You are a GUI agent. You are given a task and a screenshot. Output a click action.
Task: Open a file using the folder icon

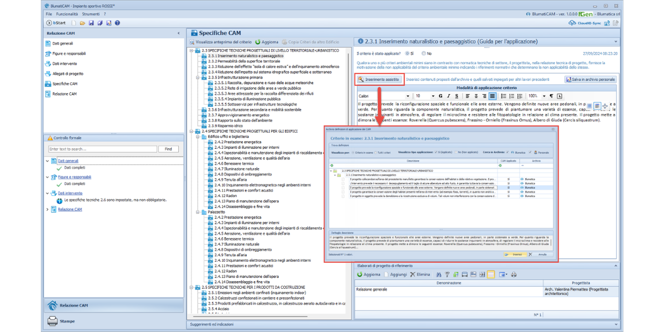tap(82, 23)
